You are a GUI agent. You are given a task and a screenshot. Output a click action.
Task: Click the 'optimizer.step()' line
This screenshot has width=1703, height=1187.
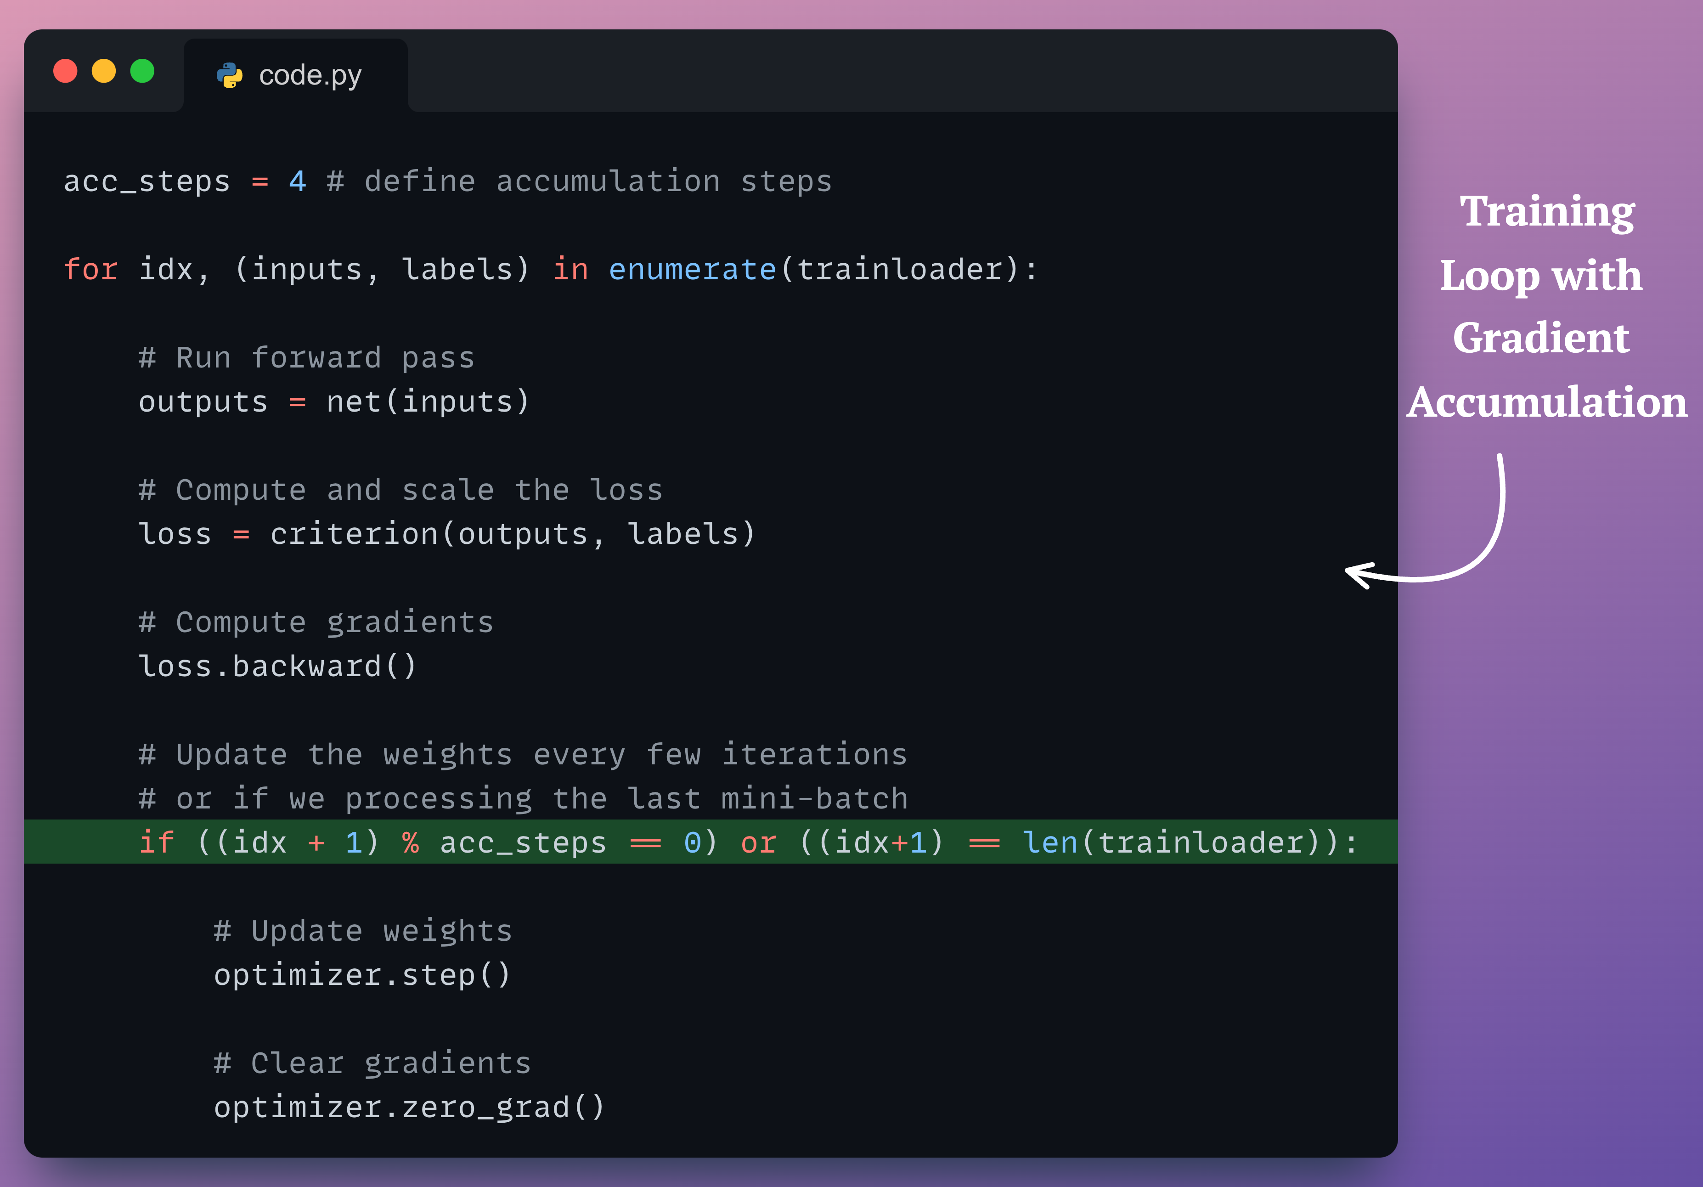point(362,974)
